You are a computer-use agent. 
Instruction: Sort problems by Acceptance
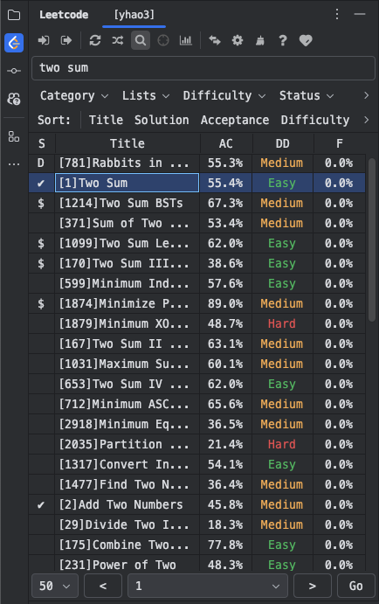point(235,120)
